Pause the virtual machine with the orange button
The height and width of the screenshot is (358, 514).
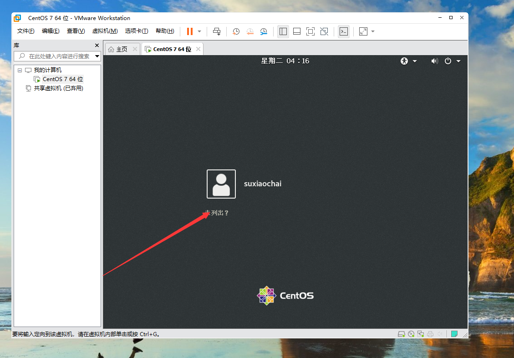189,31
